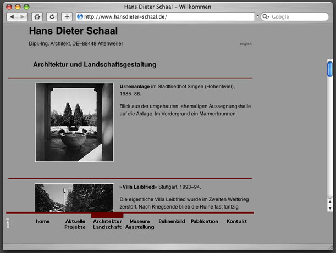Viewport: 336px width, 253px height.
Task: Click the Urnenanlage fountain photo thumbnail
Action: [74, 122]
